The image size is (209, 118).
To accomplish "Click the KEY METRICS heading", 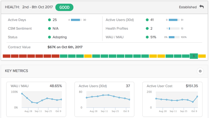I will point(17,71).
